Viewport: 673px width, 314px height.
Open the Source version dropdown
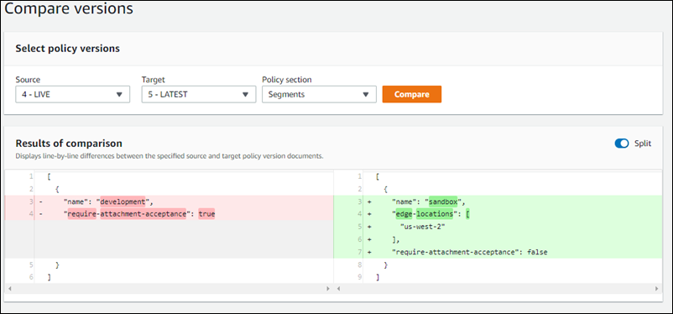pos(72,95)
